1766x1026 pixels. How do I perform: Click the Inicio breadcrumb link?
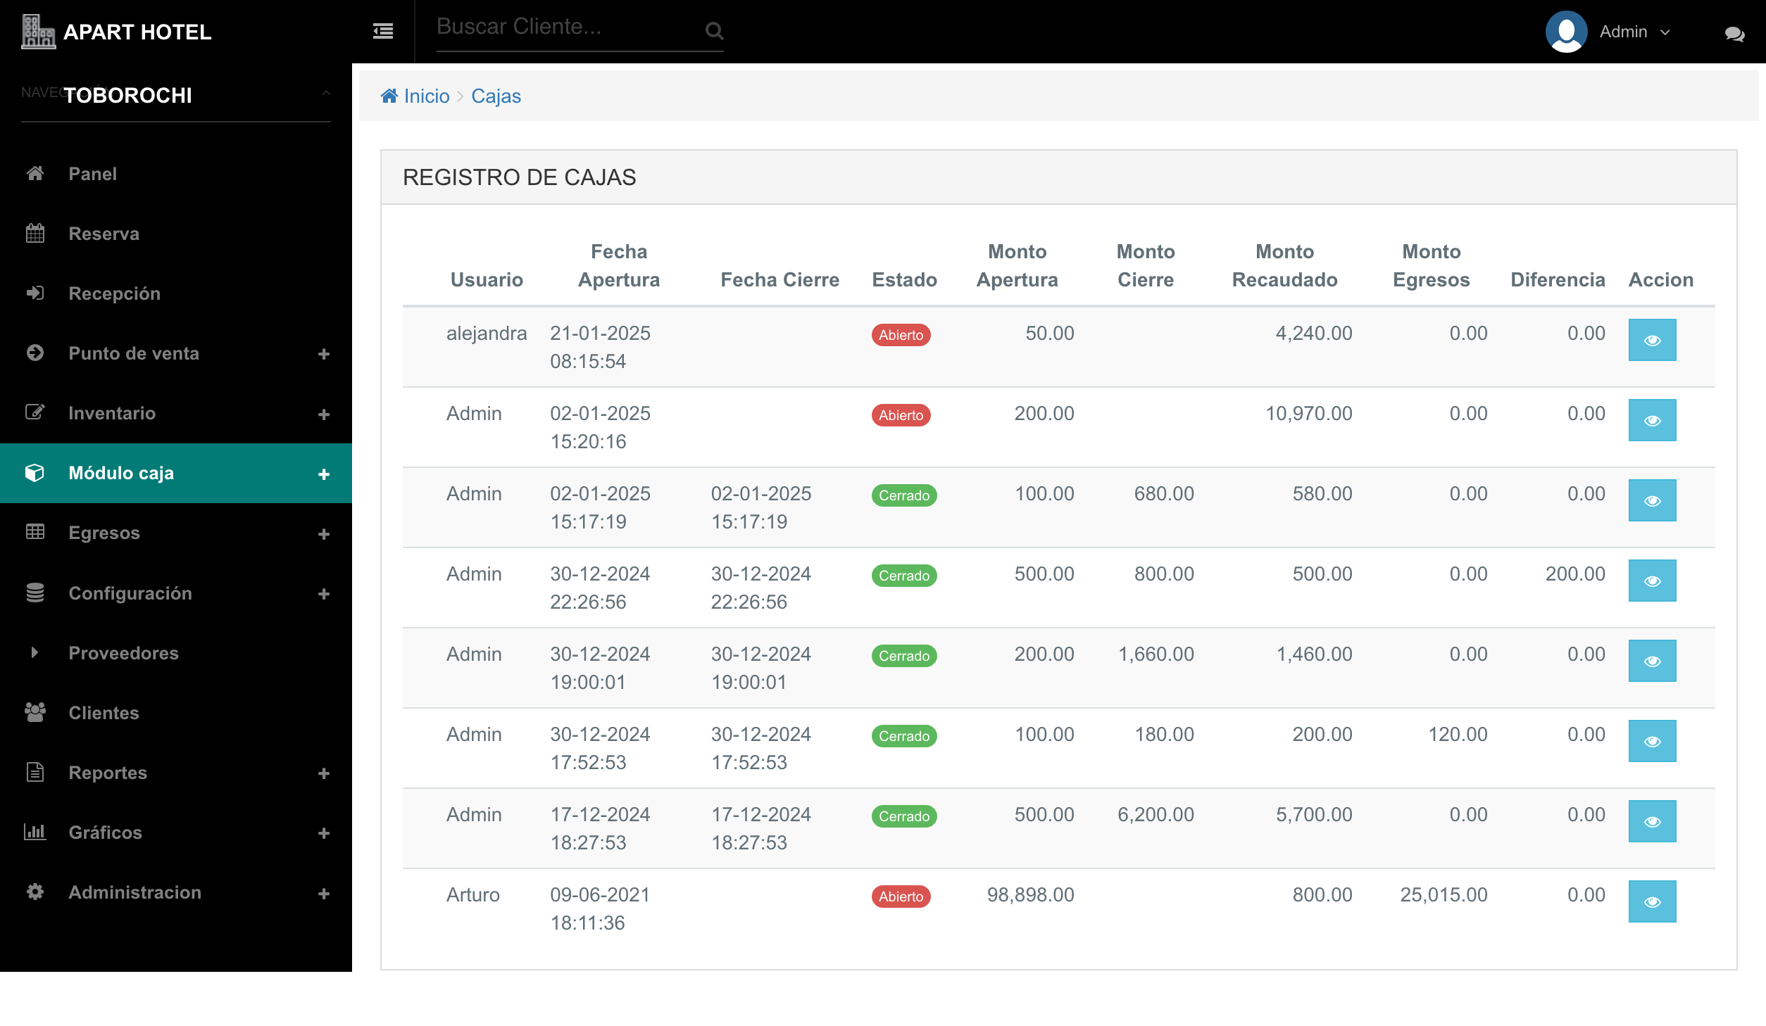pyautogui.click(x=426, y=96)
